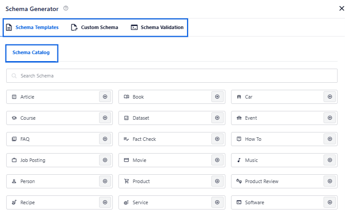
Task: Add the Article schema with its plus icon
Action: coord(105,97)
